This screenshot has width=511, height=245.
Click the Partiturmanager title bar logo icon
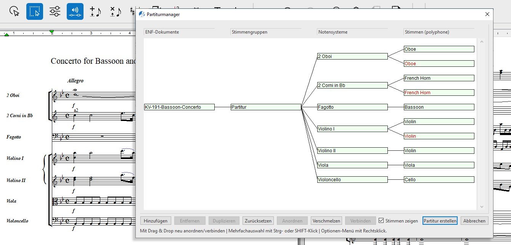coord(142,15)
